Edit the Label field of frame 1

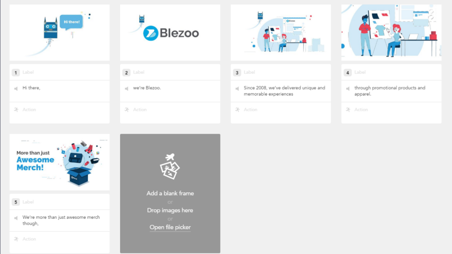pyautogui.click(x=64, y=72)
